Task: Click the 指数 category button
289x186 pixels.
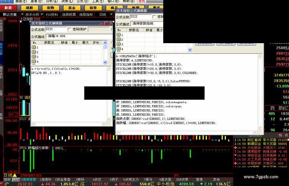Action: tap(51, 8)
